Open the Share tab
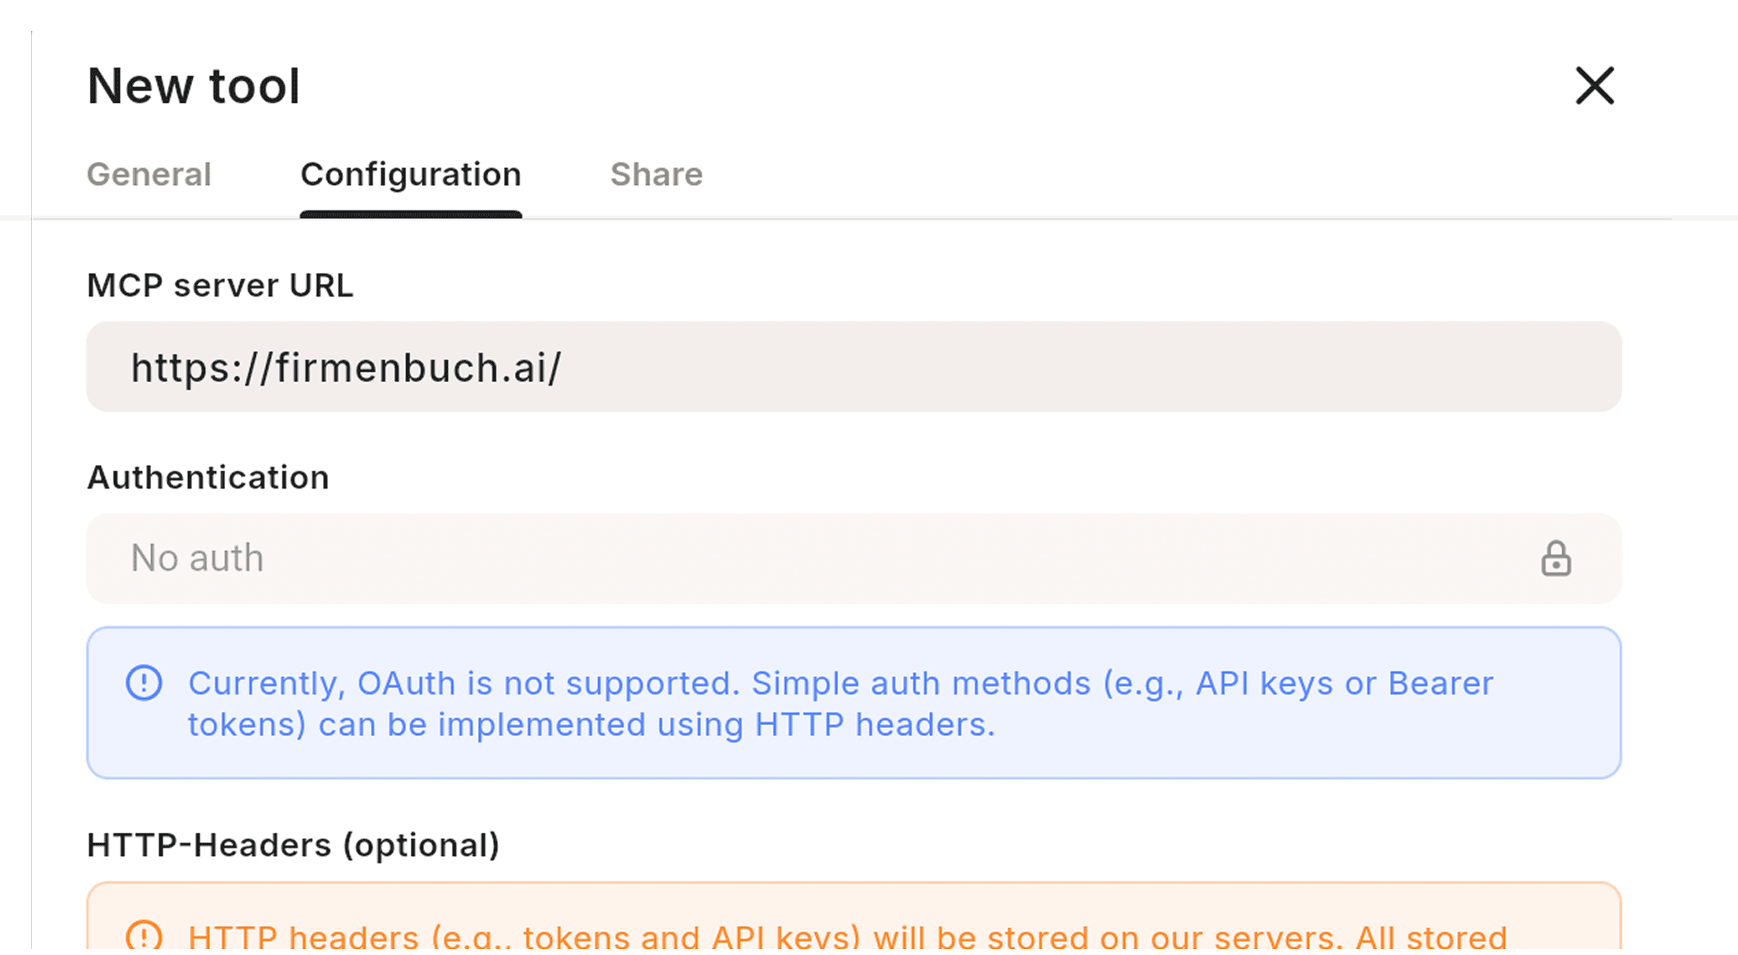Screen dimensions: 1738x955 click(x=657, y=174)
